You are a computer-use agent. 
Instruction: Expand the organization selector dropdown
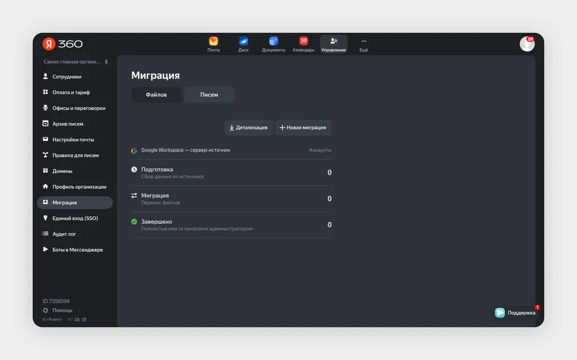pos(76,62)
